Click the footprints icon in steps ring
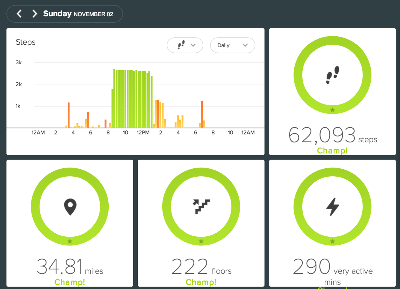Viewport: 400px width, 289px height. [x=332, y=75]
